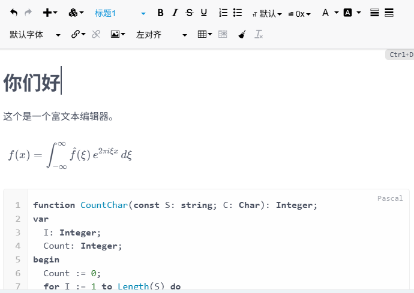Insert an unordered bullet list
Screen dimensions: 414x293
point(238,13)
